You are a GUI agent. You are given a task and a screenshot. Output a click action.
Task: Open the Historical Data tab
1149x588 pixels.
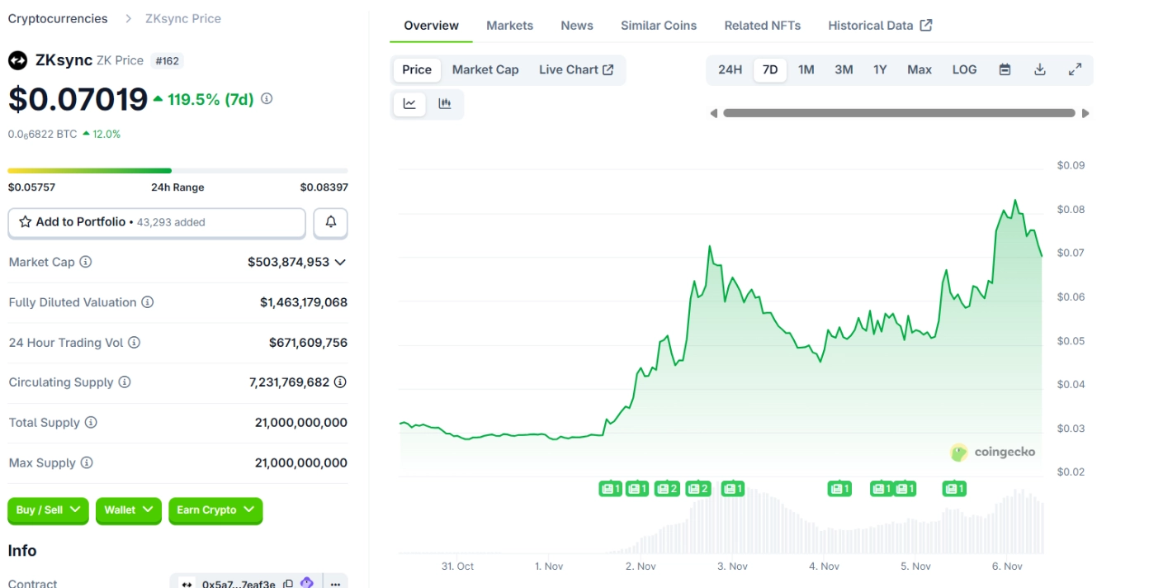point(879,26)
